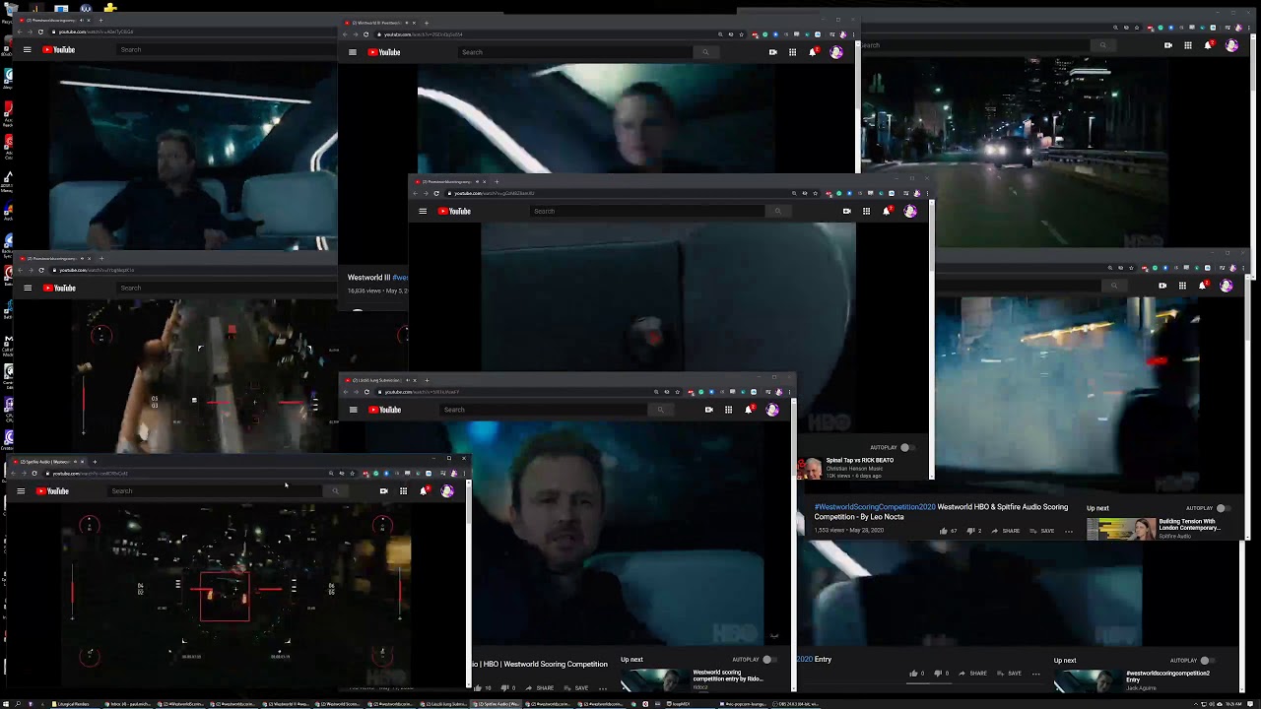Open Windows Start menu
The height and width of the screenshot is (709, 1261).
tap(6, 704)
